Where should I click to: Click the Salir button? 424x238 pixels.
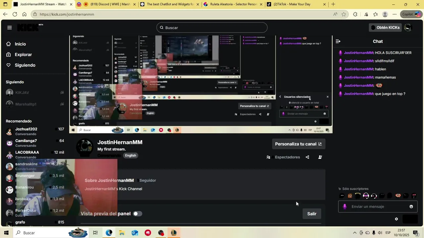312,214
